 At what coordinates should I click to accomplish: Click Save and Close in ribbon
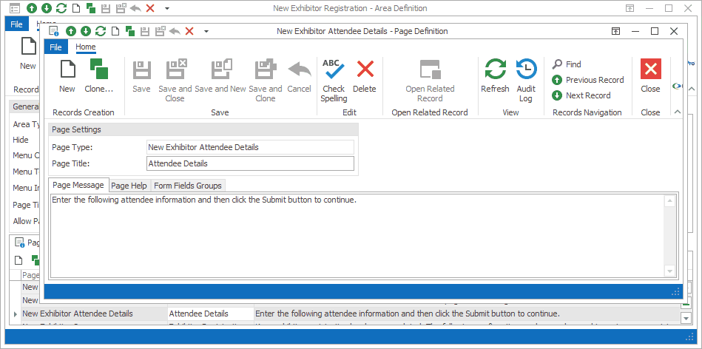tap(175, 81)
